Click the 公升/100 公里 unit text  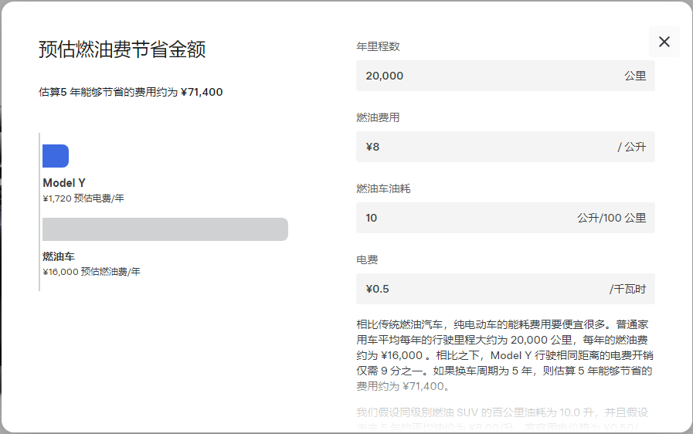click(612, 218)
